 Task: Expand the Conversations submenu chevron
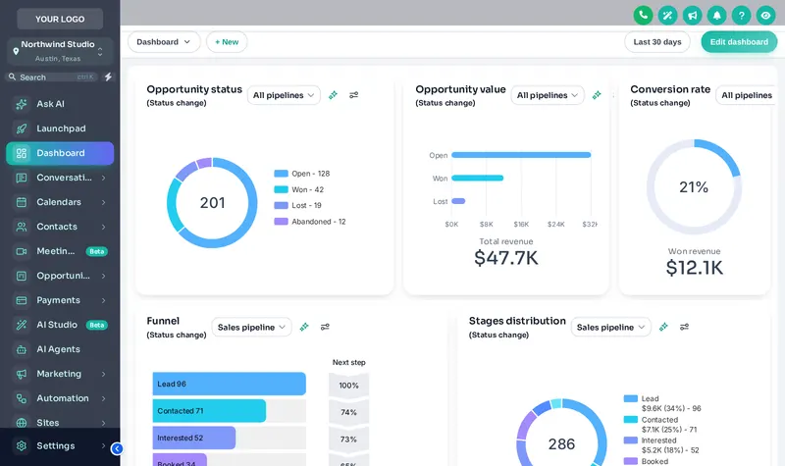tap(104, 178)
